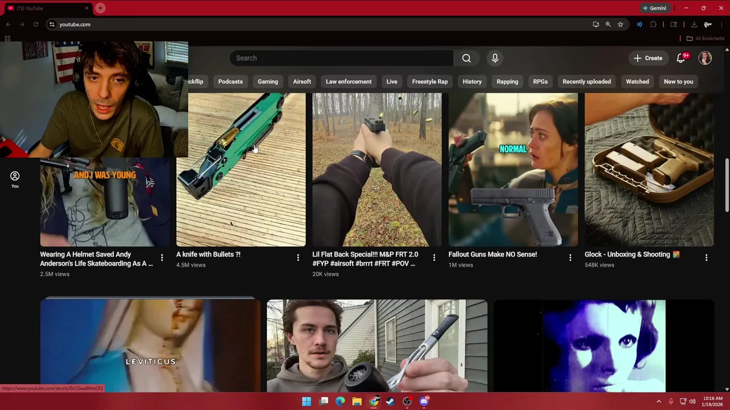Select the New to you chip
This screenshot has height=410, width=730.
pyautogui.click(x=678, y=81)
